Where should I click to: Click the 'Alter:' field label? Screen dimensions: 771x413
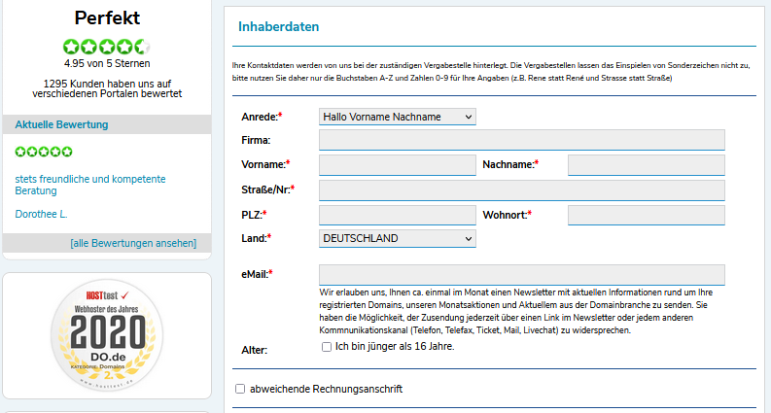tap(254, 350)
